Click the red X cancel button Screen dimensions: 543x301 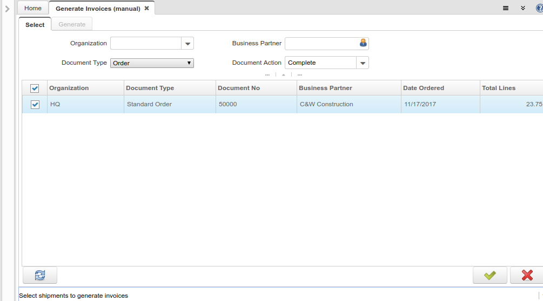(527, 275)
